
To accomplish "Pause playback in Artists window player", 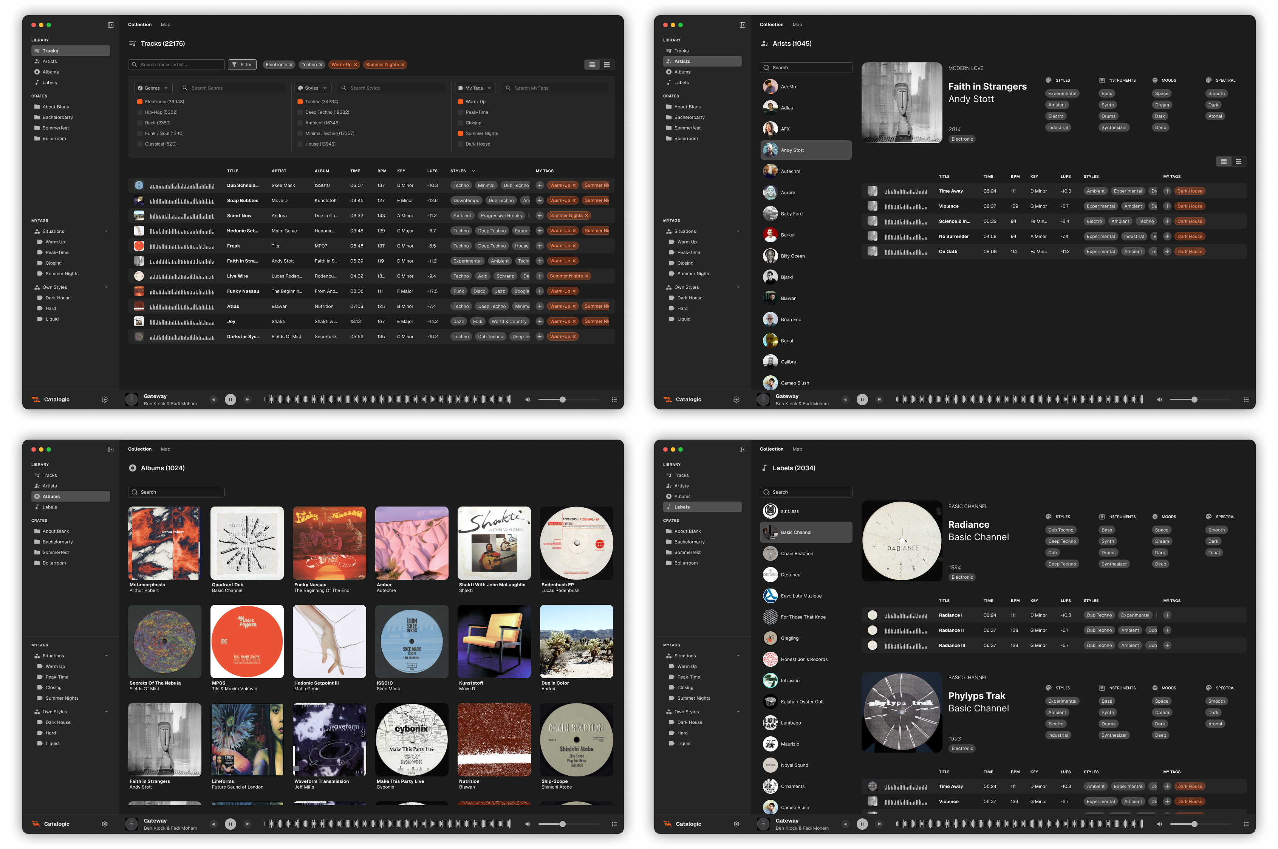I will 862,400.
